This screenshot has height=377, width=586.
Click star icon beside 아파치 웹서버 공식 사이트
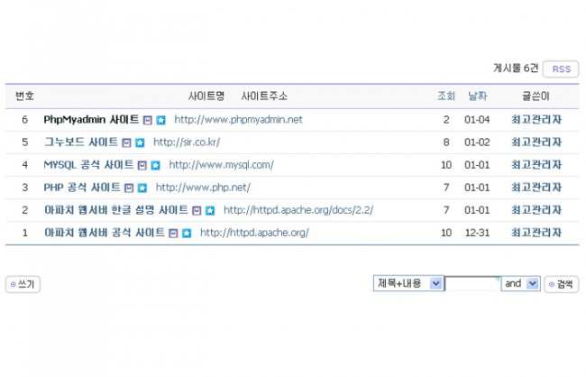click(x=187, y=234)
